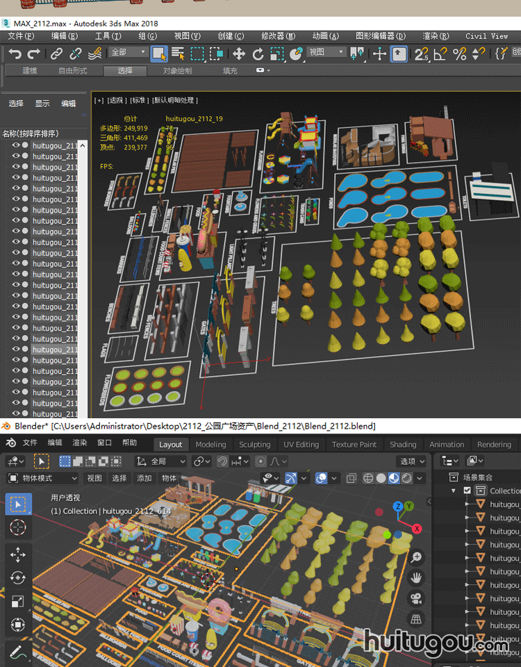Choose Blender's Scale tool in left toolbar
The height and width of the screenshot is (667, 521).
point(18,601)
